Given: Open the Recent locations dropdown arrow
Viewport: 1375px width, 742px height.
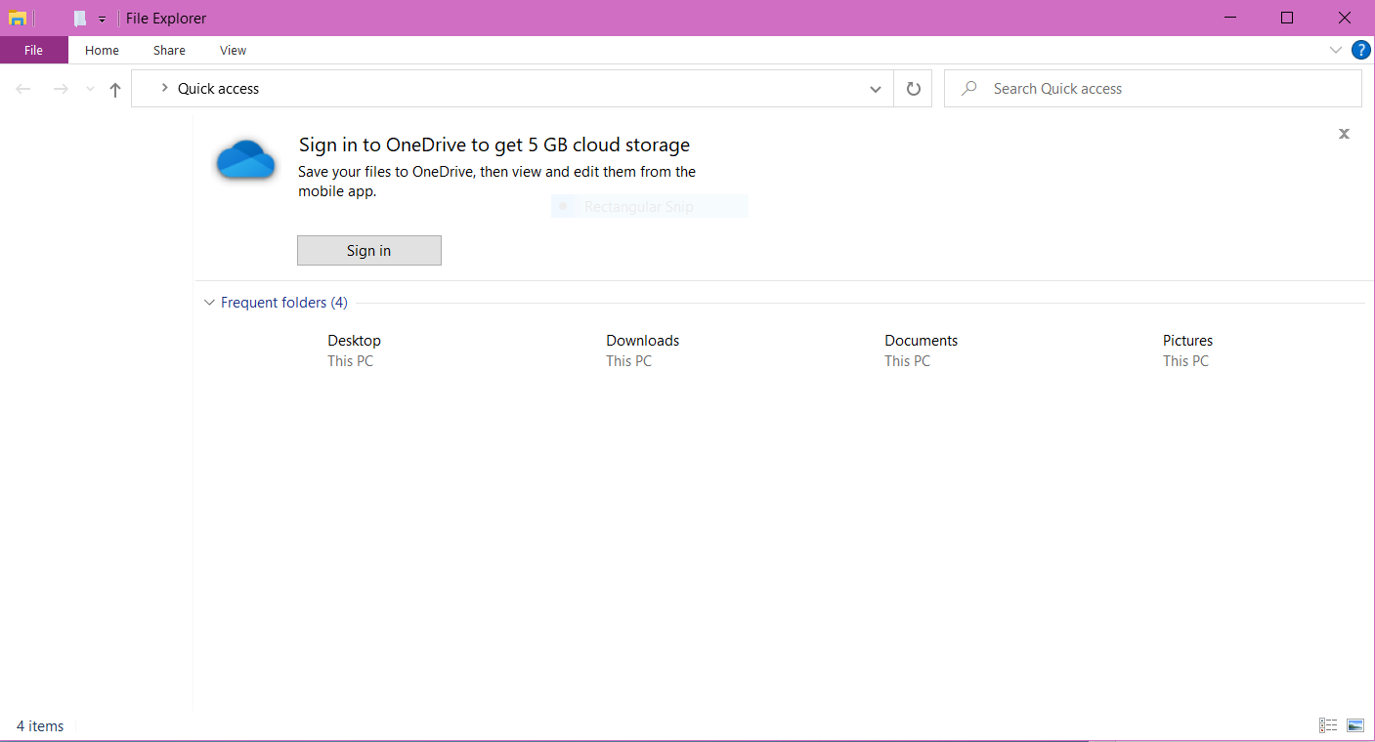Looking at the screenshot, I should point(90,89).
